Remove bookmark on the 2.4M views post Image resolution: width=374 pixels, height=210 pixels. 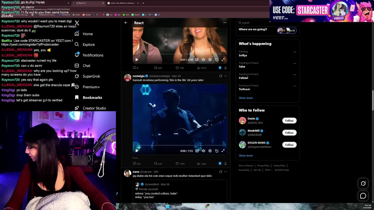(x=220, y=164)
